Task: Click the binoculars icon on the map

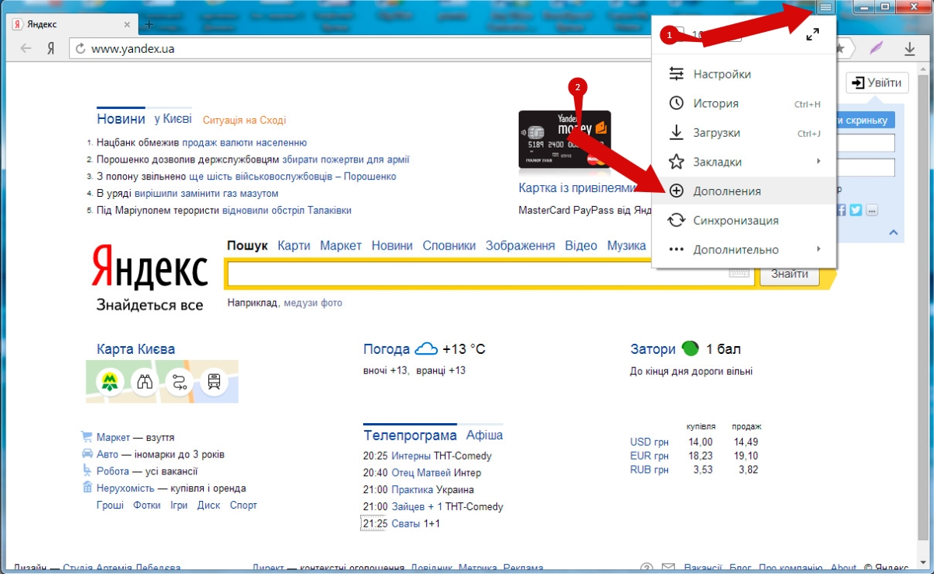Action: pyautogui.click(x=145, y=381)
